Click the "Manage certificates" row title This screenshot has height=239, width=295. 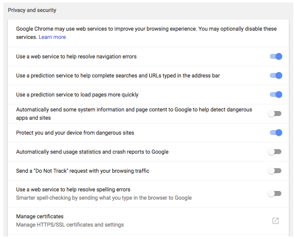(x=40, y=216)
